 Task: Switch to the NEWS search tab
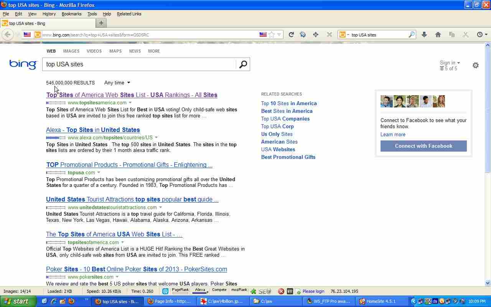pyautogui.click(x=135, y=51)
